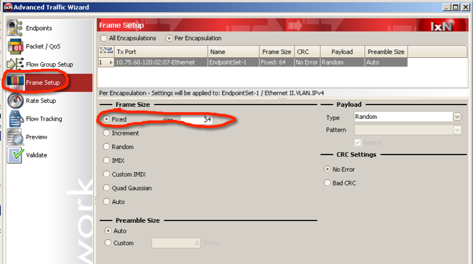The image size is (473, 264).
Task: Click the Endpoints icon in the sidebar
Action: (x=15, y=28)
